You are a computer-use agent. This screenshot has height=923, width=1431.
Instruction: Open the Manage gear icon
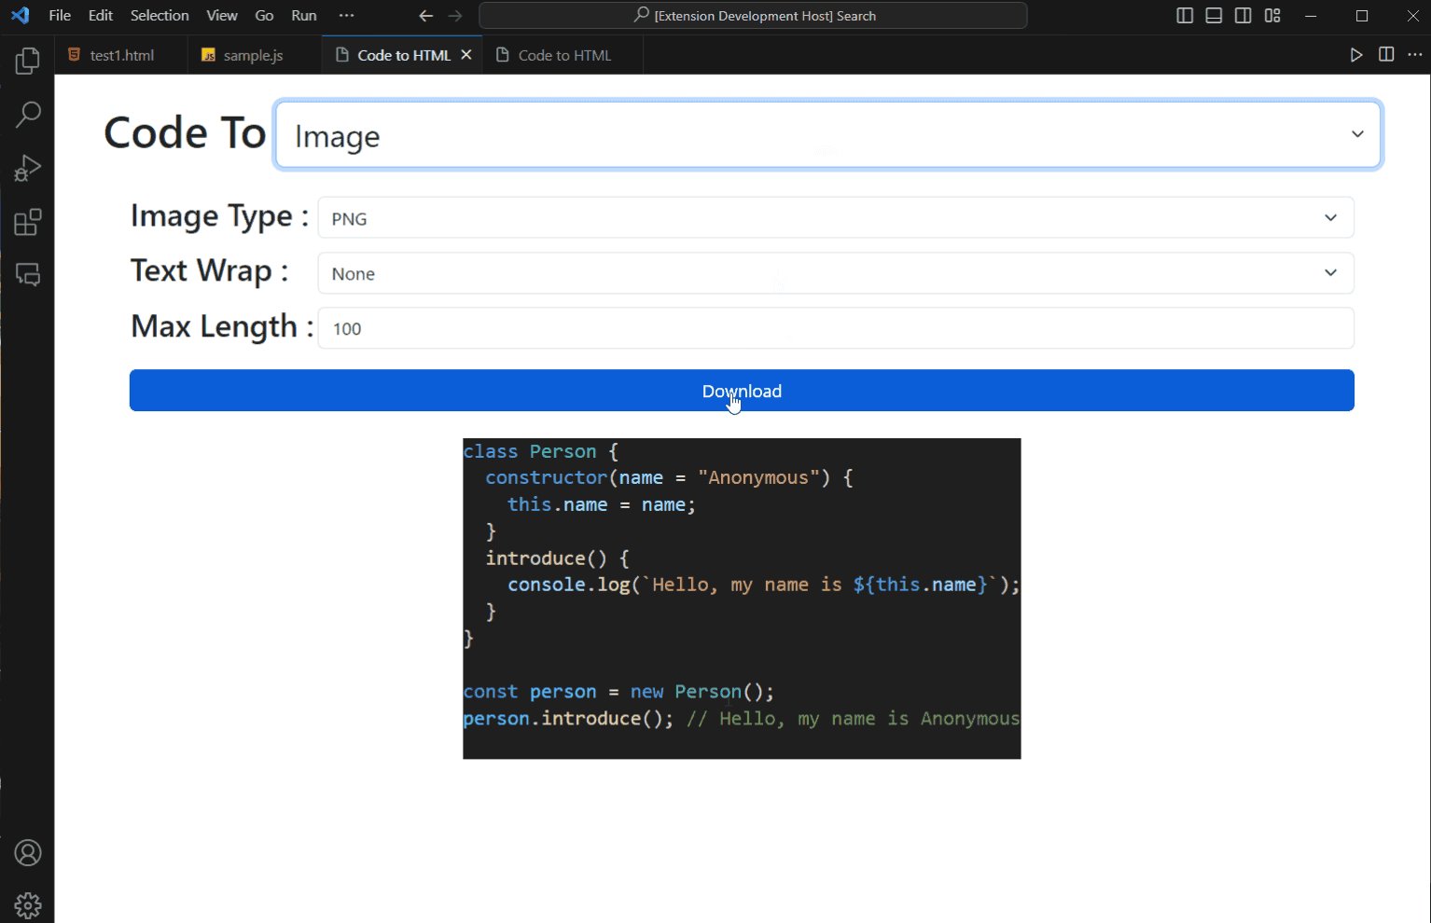(x=28, y=904)
